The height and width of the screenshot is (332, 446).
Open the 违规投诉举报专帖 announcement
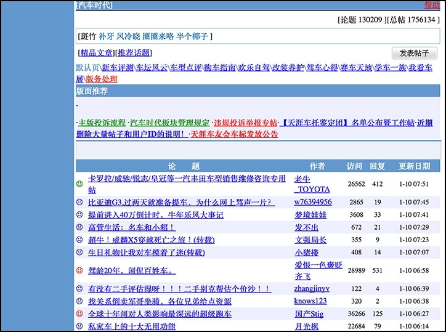coord(245,123)
